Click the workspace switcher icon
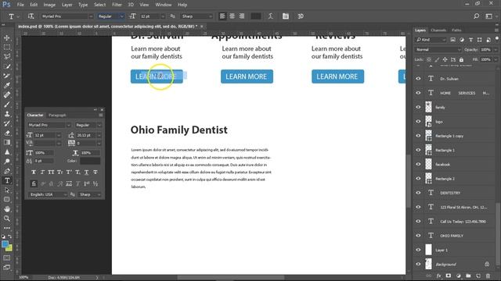The width and height of the screenshot is (501, 281). pos(488,16)
